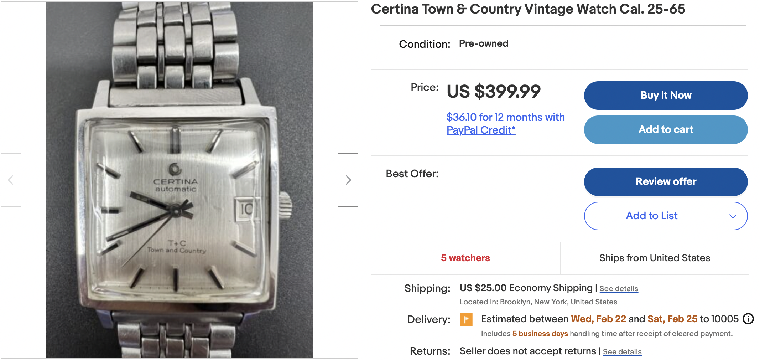Screen dimensions: 760x360
Task: Click the 5 business days handling text
Action: click(540, 334)
